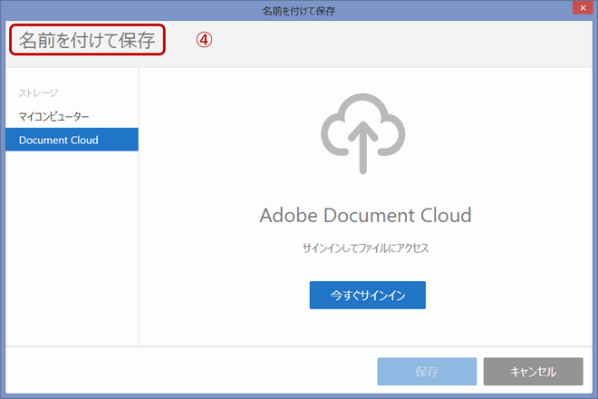
Task: Click the 今すぐサインイン button
Action: pyautogui.click(x=367, y=295)
